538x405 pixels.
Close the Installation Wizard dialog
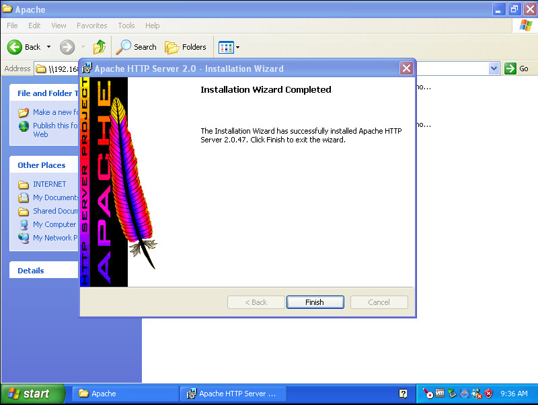(407, 69)
